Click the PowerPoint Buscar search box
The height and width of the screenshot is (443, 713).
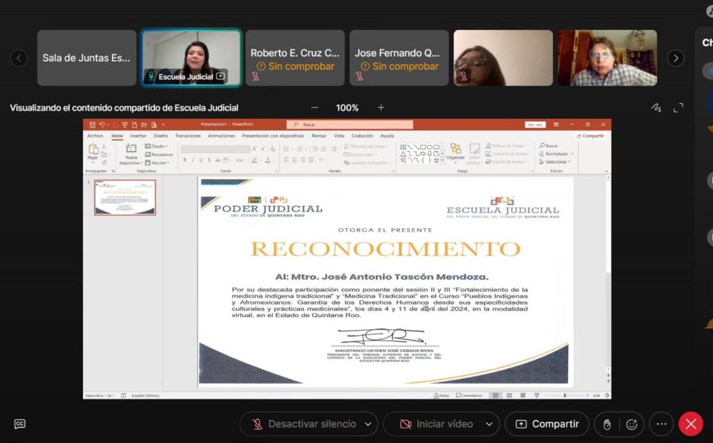click(350, 124)
